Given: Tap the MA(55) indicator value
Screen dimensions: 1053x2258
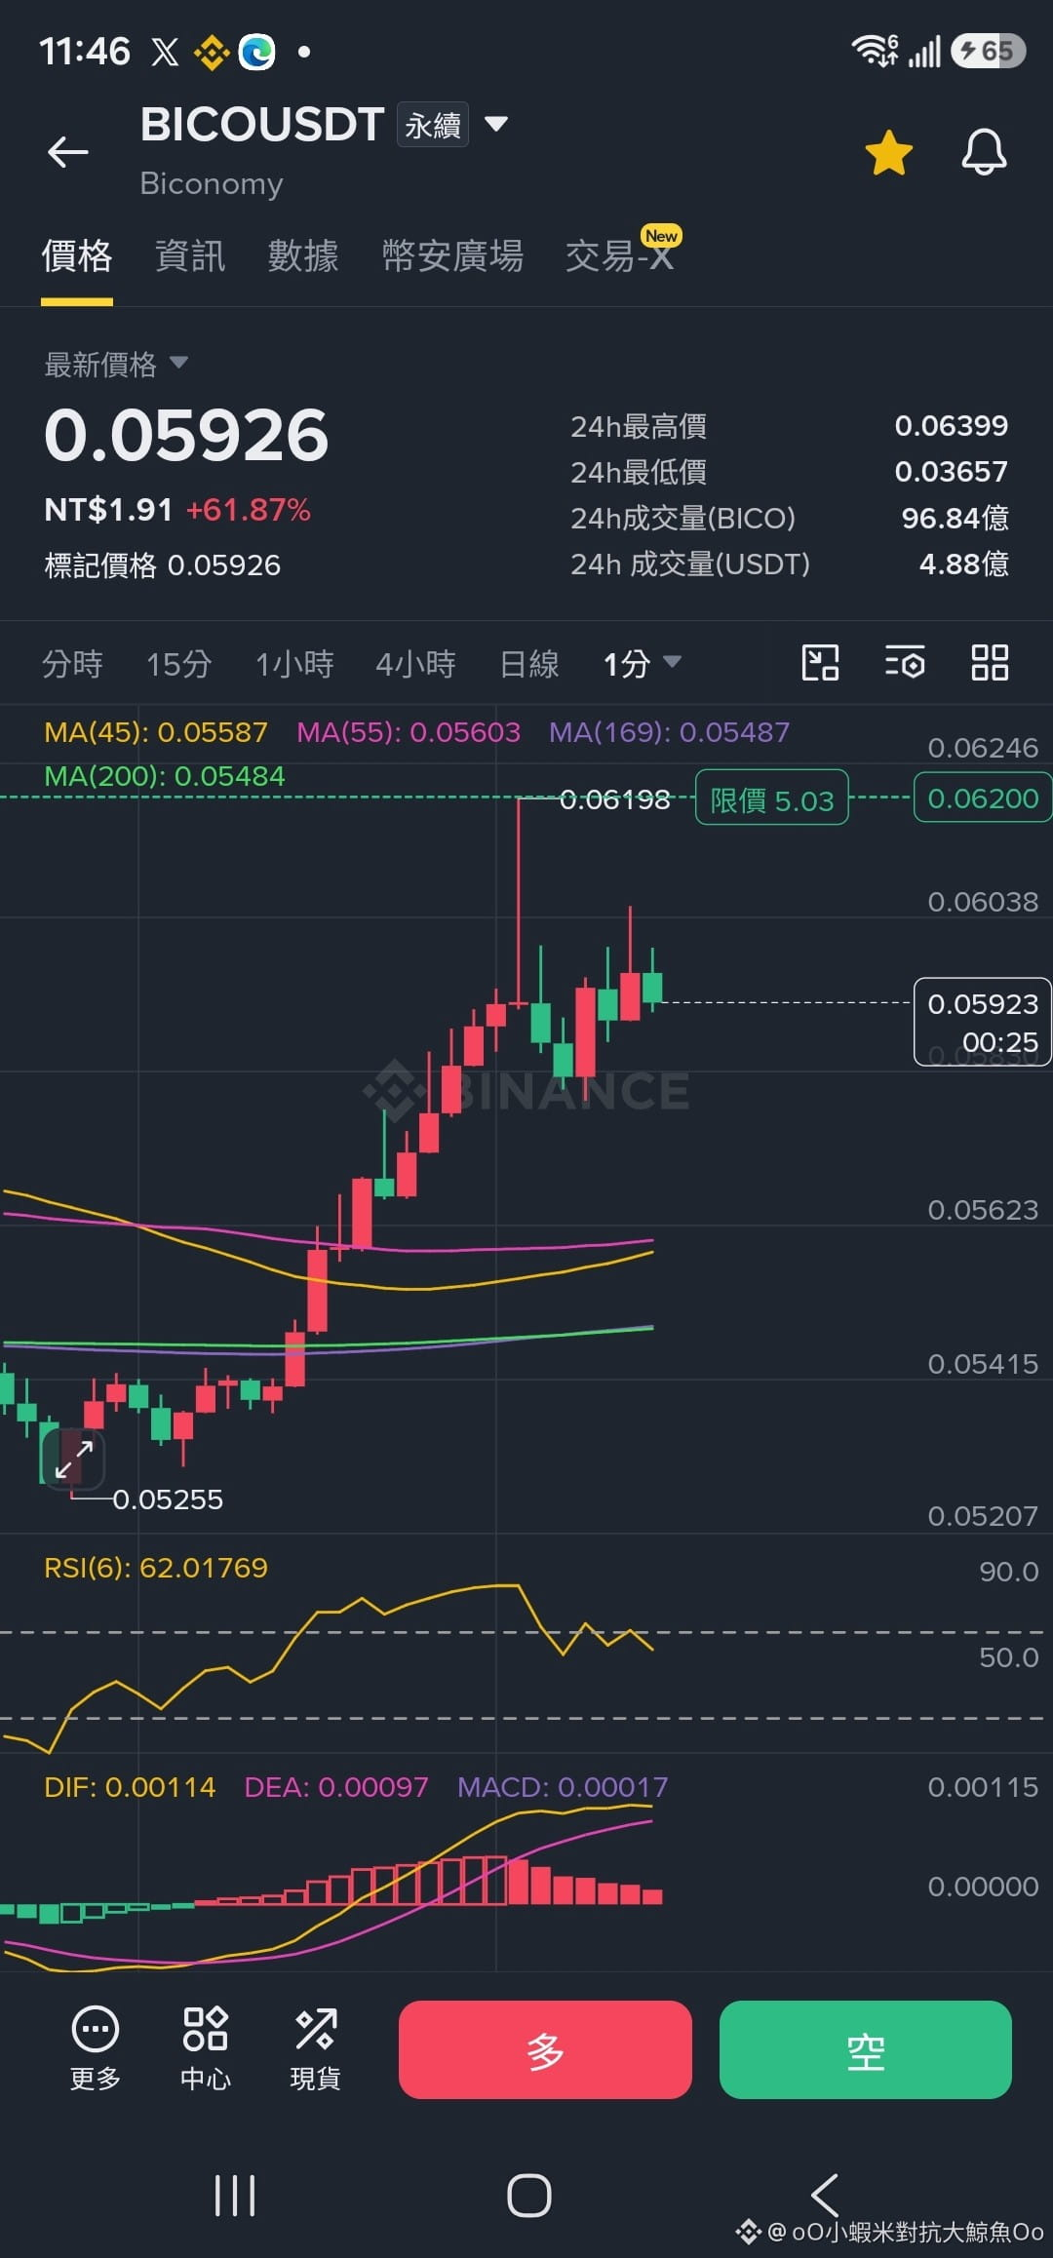Looking at the screenshot, I should point(409,732).
